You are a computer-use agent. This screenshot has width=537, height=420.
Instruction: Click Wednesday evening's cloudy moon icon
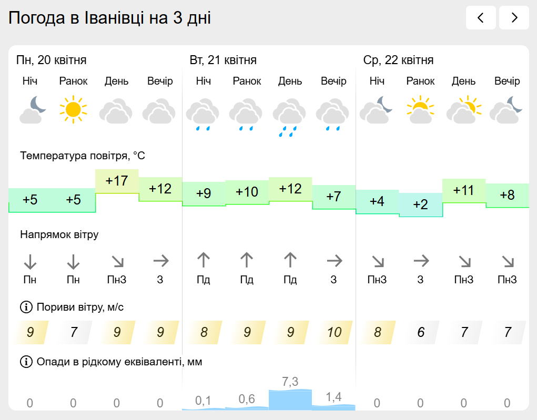coord(506,109)
